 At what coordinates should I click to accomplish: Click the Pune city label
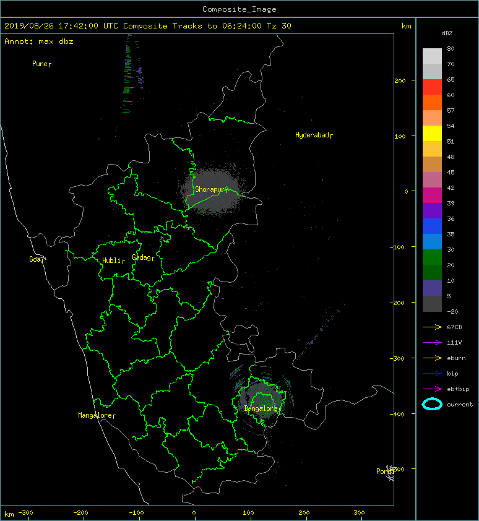[x=41, y=64]
